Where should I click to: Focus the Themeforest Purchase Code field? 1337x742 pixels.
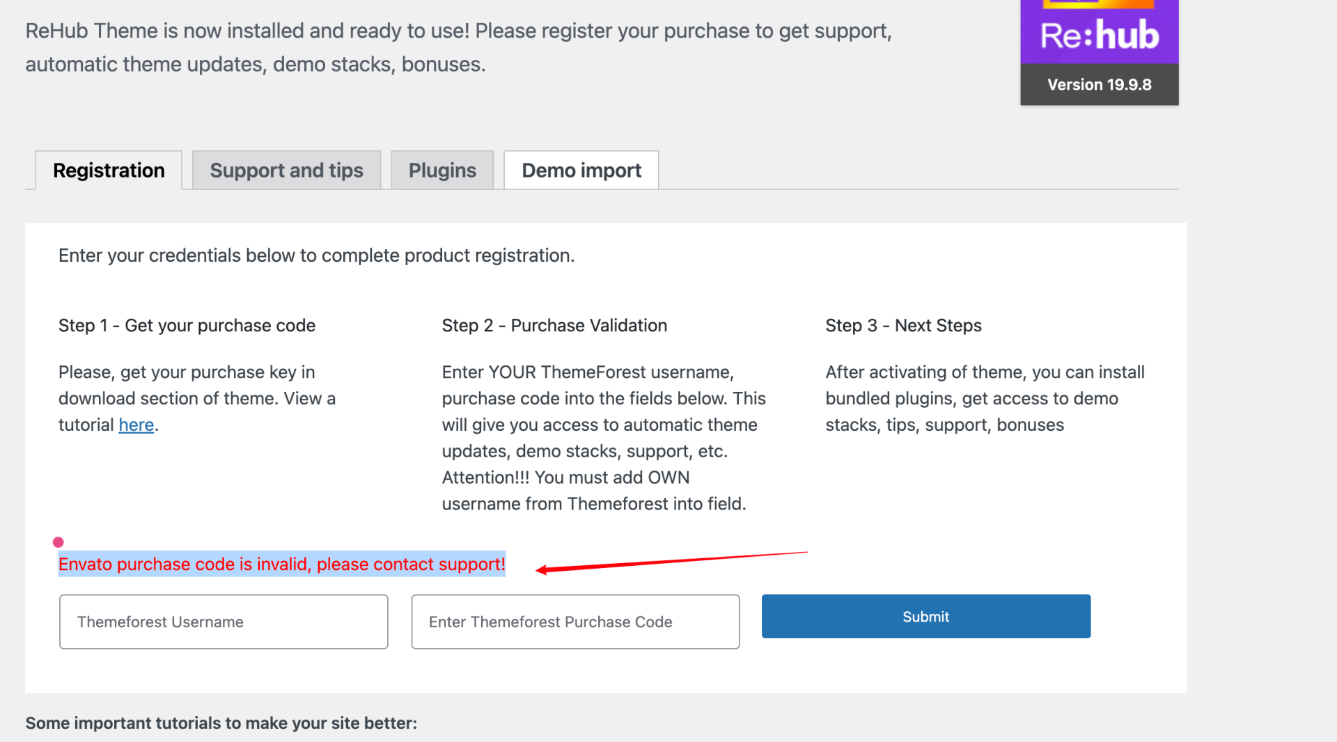point(575,622)
